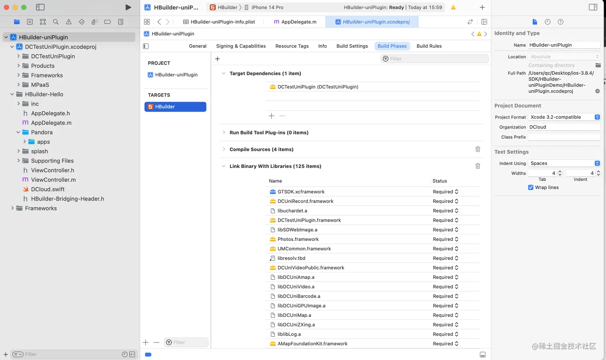Show the Quick Help inspector
This screenshot has height=360, width=606.
(561, 22)
